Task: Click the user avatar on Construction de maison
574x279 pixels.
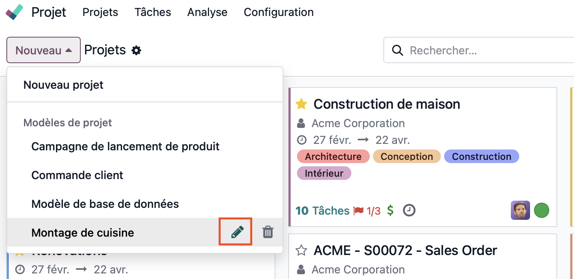Action: coord(520,210)
